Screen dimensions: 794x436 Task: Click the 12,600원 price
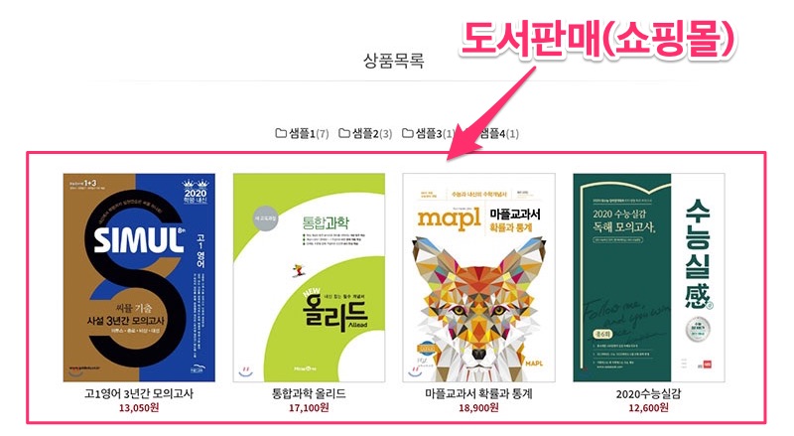(649, 407)
